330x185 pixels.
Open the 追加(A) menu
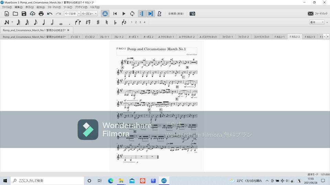pyautogui.click(x=41, y=7)
